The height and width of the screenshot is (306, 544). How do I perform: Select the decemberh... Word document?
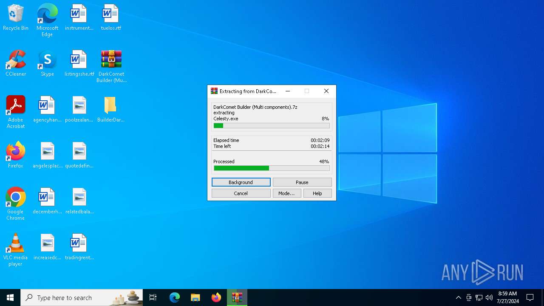47,201
